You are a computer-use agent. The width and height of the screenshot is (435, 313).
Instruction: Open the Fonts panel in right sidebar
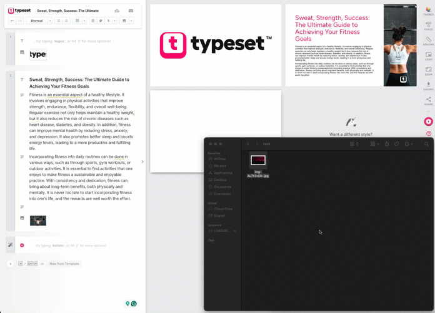click(x=428, y=26)
